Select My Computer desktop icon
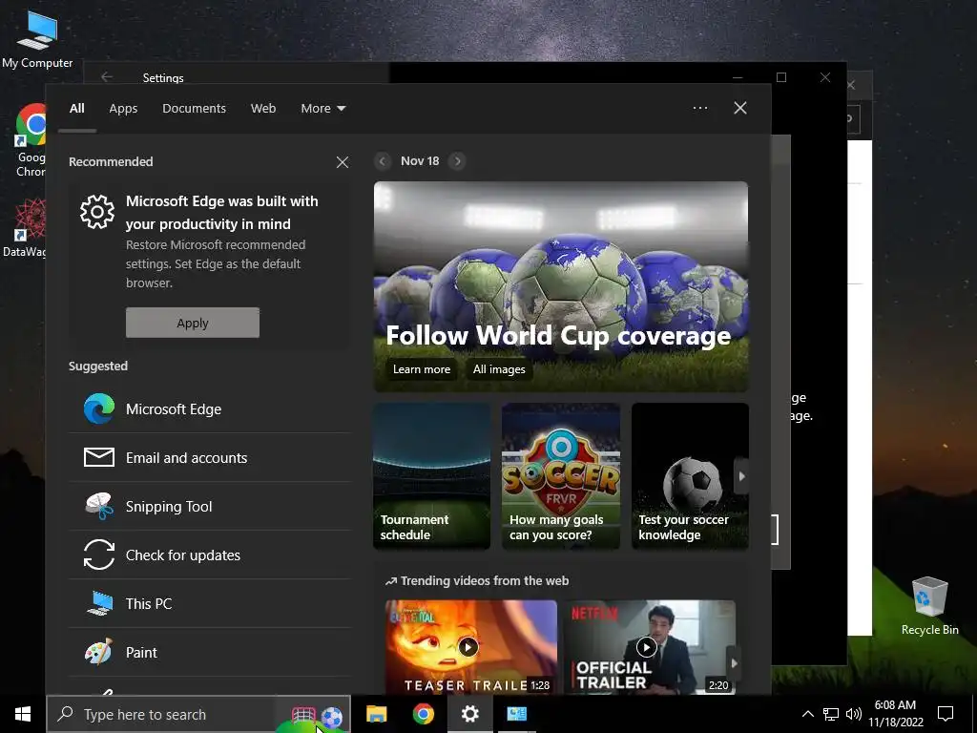This screenshot has height=733, width=977. pyautogui.click(x=37, y=38)
